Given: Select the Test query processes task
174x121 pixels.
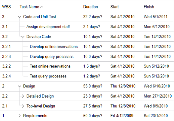Looking at the screenshot, I should (48, 76).
